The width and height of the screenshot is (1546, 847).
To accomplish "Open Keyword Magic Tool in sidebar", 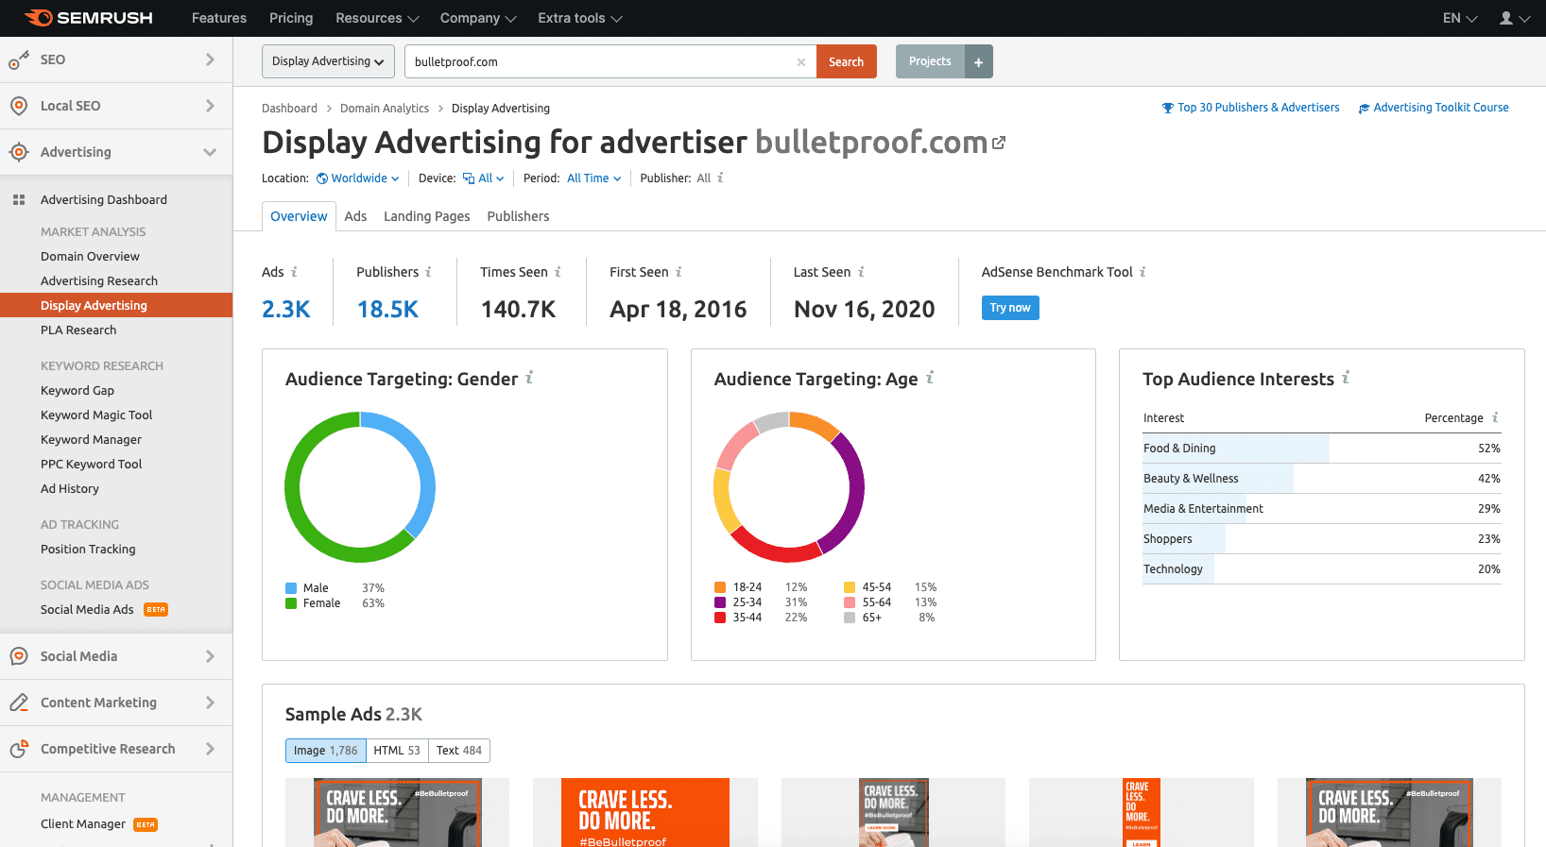I will [96, 415].
